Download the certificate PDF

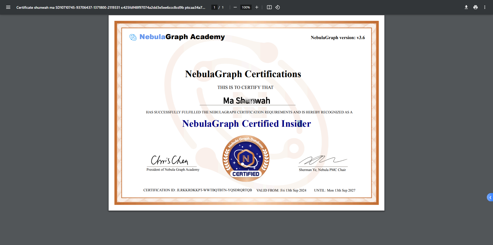click(x=466, y=7)
